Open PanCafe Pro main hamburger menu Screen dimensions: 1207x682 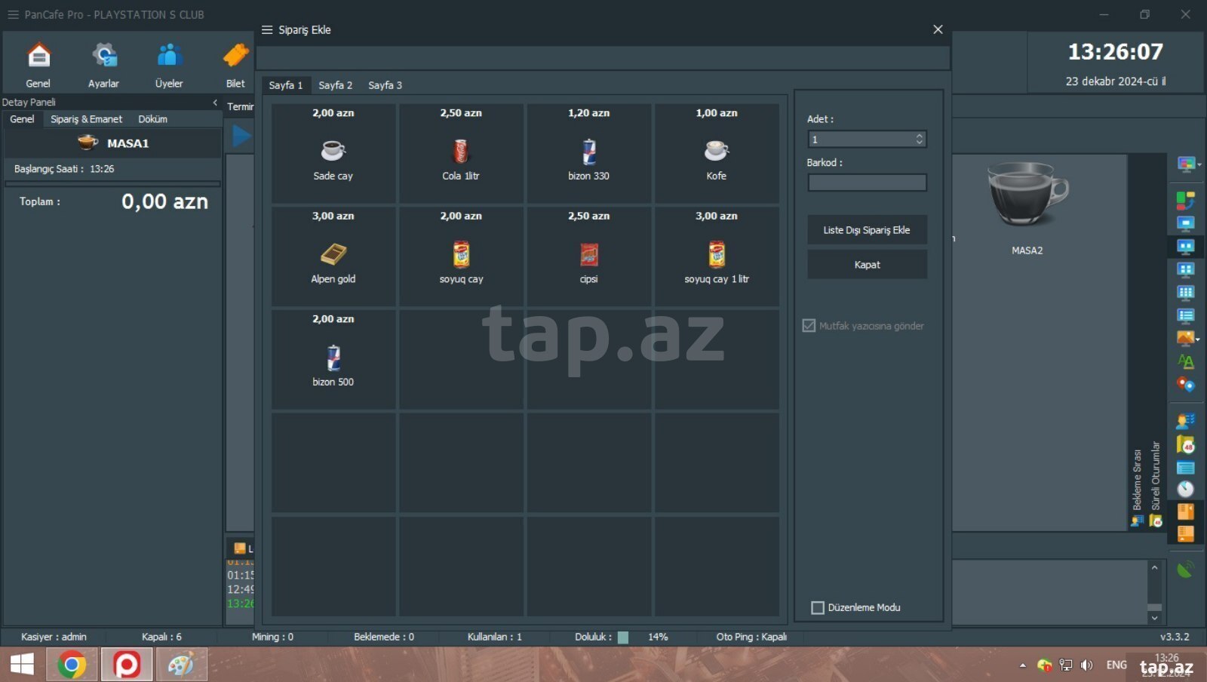[13, 14]
